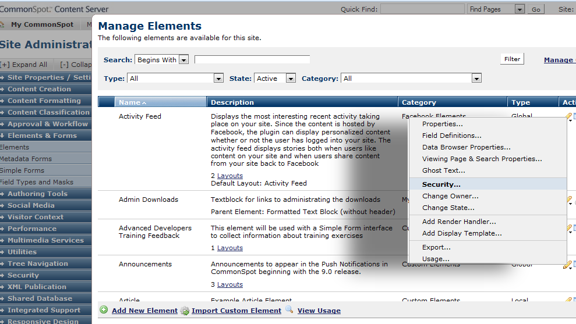Choose Add Render Handler... menu entry
576x324 pixels.
pos(487,222)
